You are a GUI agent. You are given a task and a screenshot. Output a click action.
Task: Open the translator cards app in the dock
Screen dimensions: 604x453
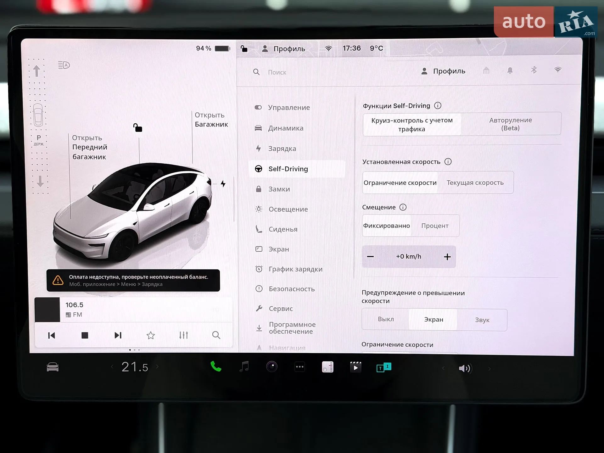point(384,367)
